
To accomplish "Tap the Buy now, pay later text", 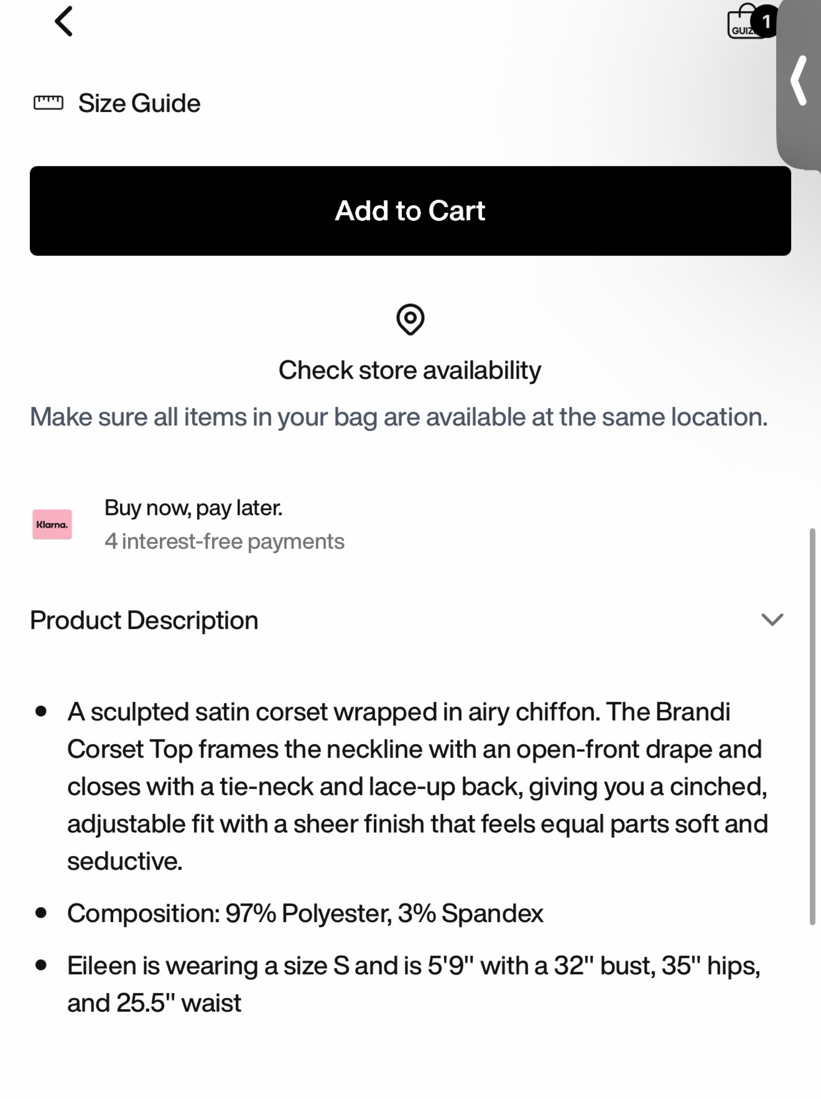I will click(193, 508).
